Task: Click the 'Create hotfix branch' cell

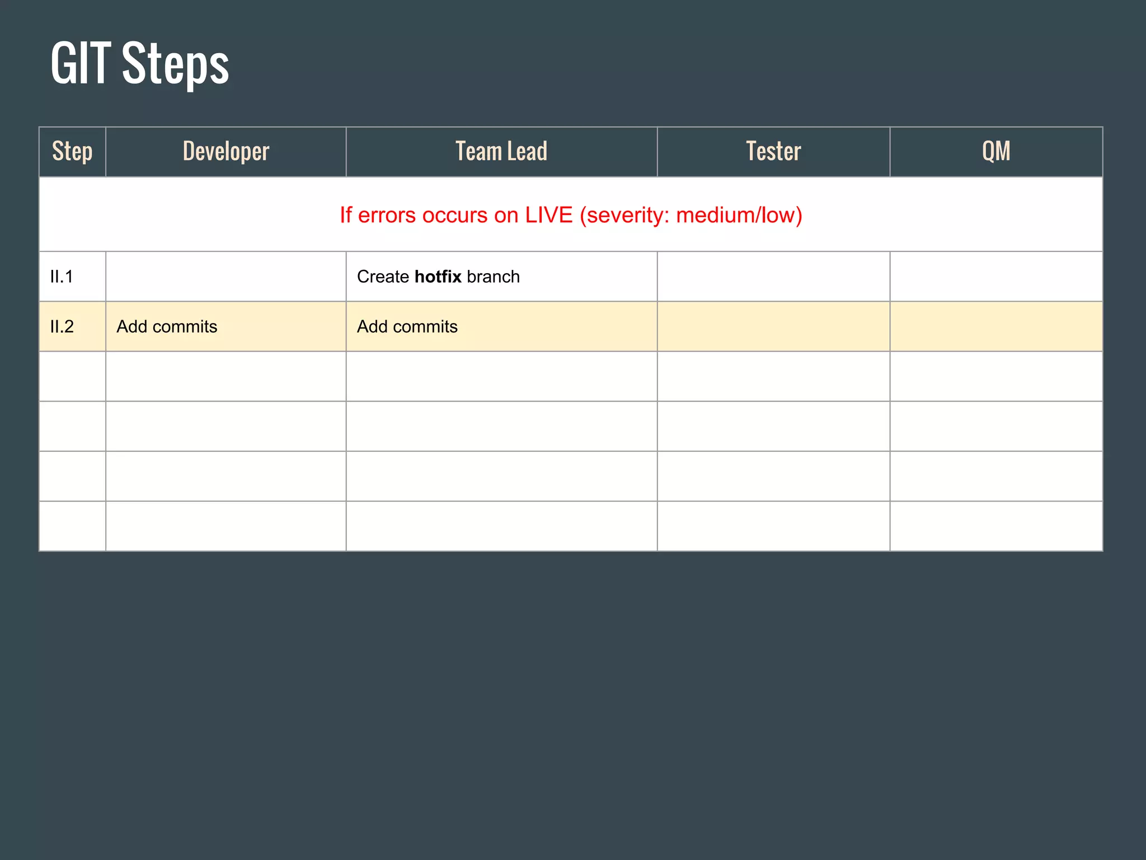Action: [501, 277]
